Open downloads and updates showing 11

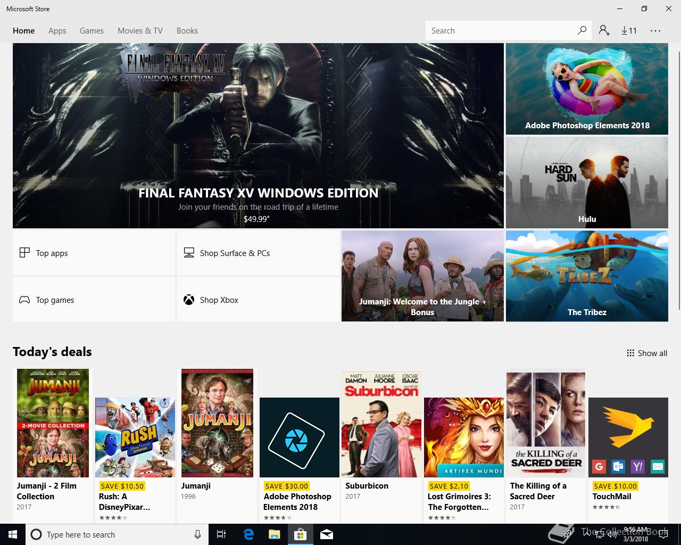[x=629, y=30]
